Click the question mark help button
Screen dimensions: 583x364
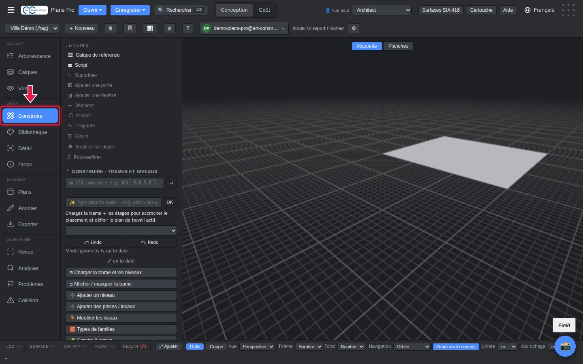[x=188, y=28]
